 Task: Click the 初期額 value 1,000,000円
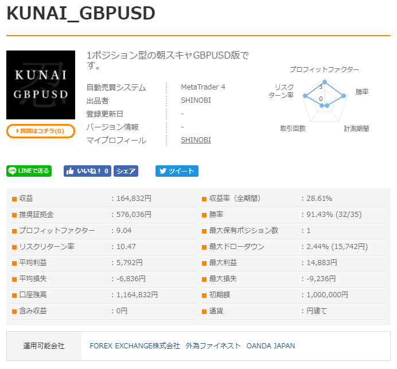(x=327, y=295)
